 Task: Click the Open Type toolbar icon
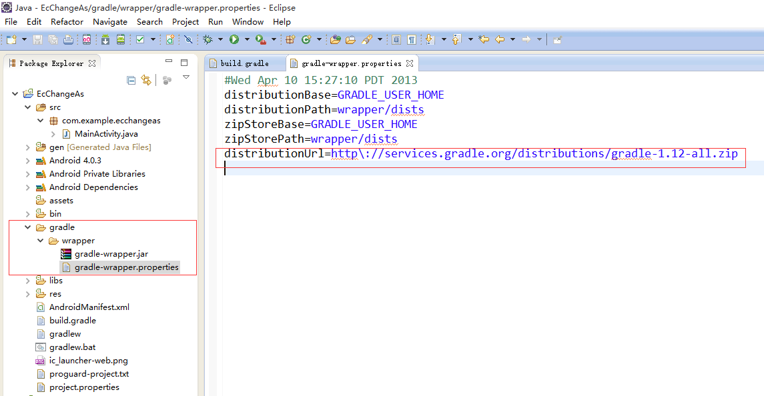pyautogui.click(x=335, y=39)
